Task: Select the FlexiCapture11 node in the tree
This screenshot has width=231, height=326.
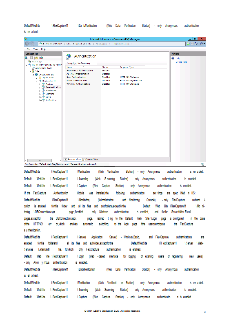Action: (x=49, y=81)
